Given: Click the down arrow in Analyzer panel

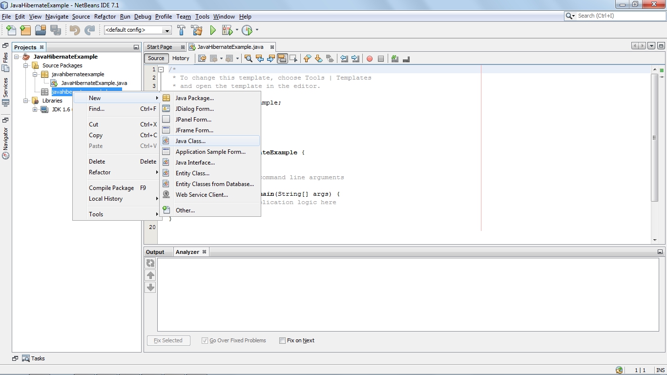Looking at the screenshot, I should [150, 288].
